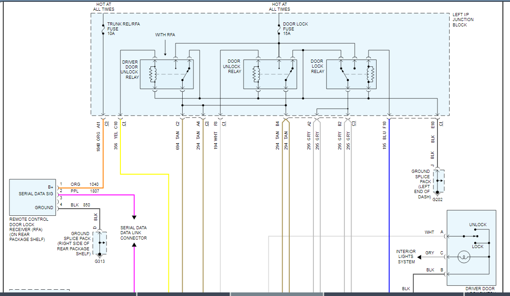Click the Trunk Rel/RFA 10A fuse symbol
Screen dimensions: 510x296
(103, 29)
